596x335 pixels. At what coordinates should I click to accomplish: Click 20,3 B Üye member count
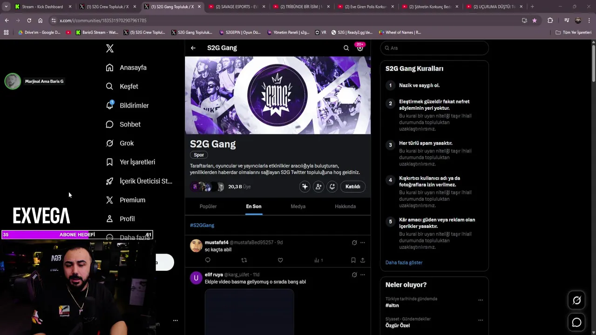[239, 187]
